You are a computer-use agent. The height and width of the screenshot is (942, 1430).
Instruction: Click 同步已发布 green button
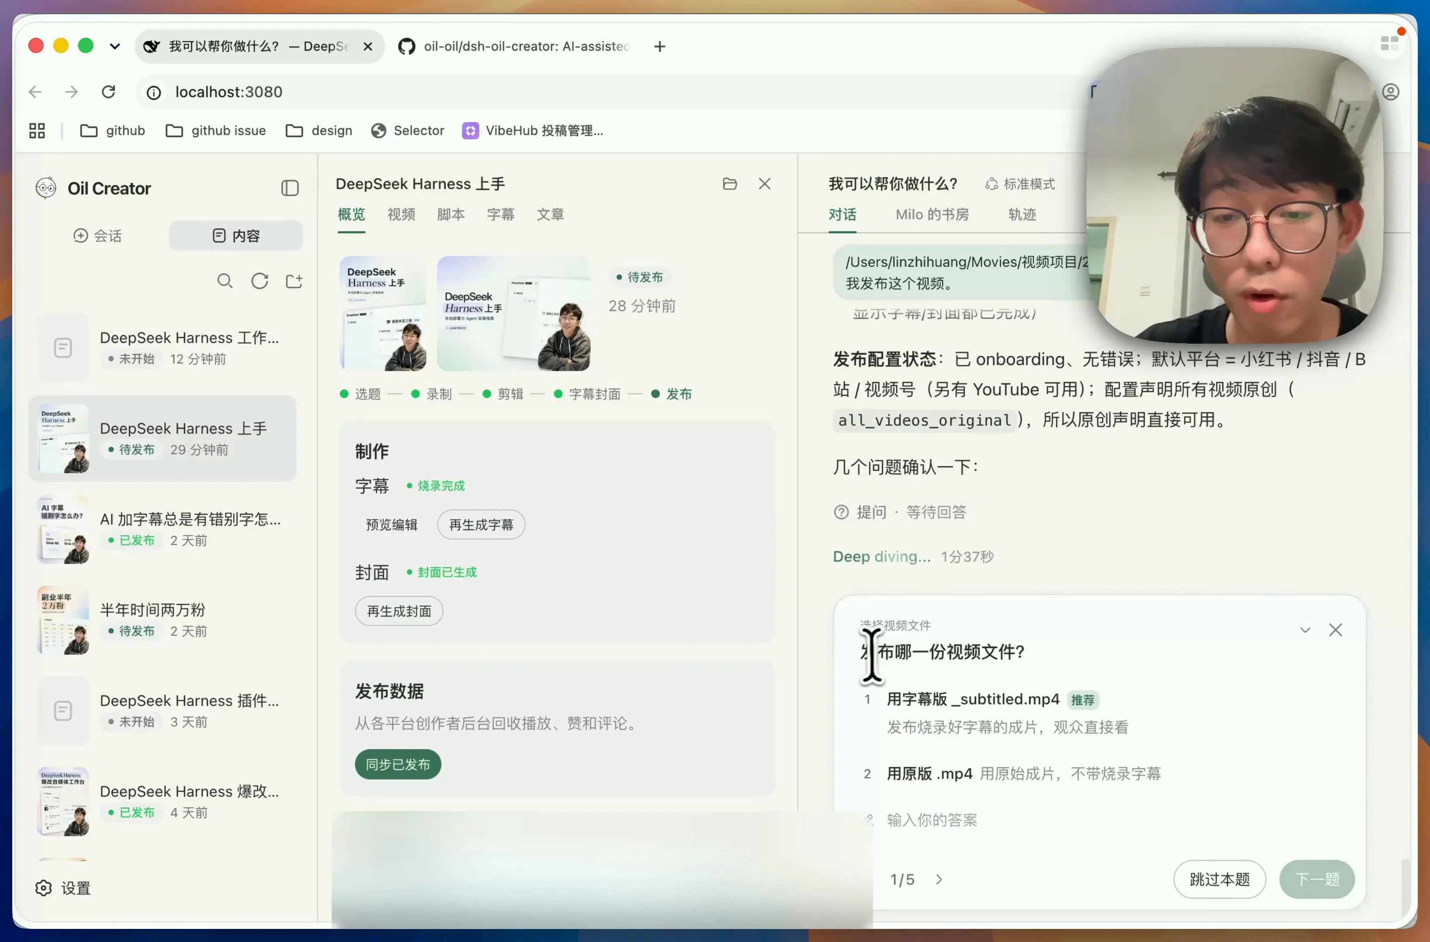398,764
